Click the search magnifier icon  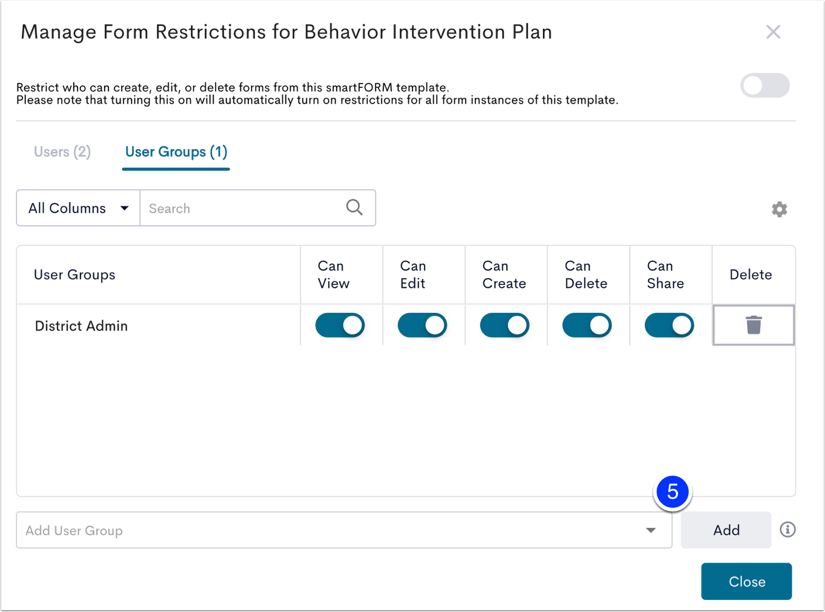click(354, 208)
